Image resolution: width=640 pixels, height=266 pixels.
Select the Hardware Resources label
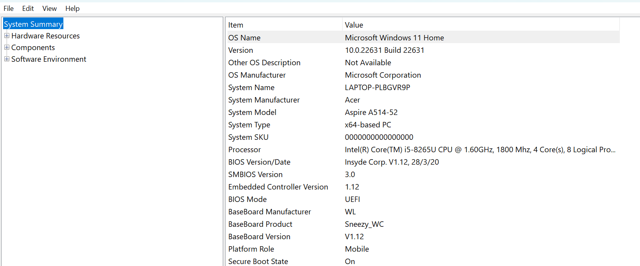click(x=45, y=36)
